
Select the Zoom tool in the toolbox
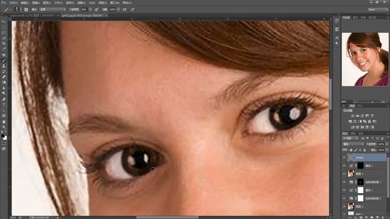(x=4, y=127)
